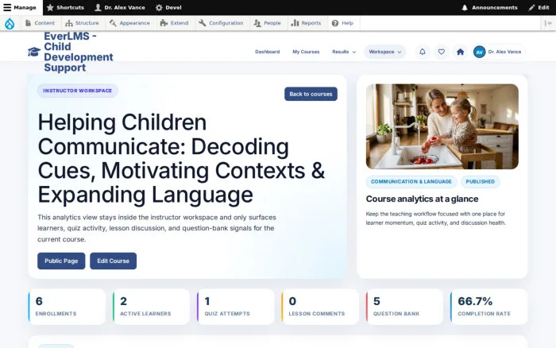Screen dimensions: 556x348
Task: Click the Enrollments stat card
Action: tap(67, 307)
